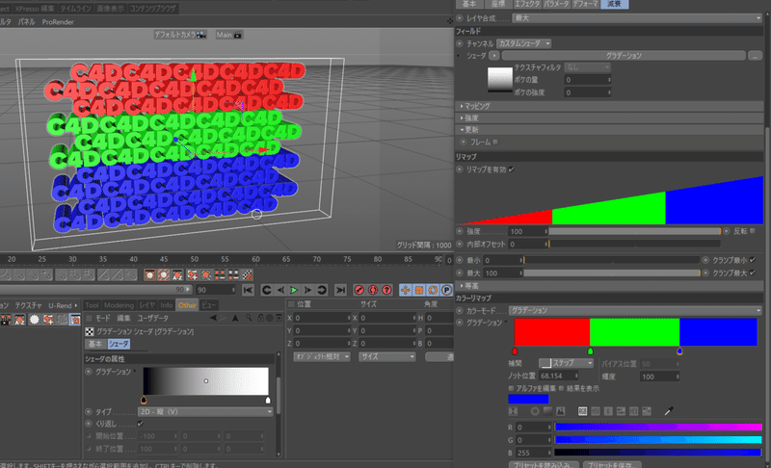
Task: Disable リマップを有効 checkbox
Action: [512, 169]
